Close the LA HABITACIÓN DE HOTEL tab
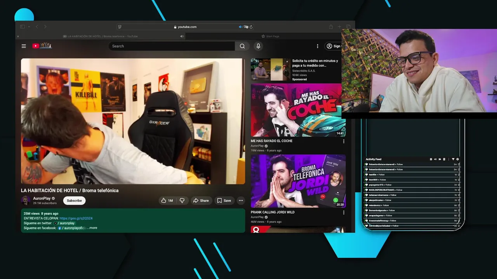497x279 pixels. 18,36
